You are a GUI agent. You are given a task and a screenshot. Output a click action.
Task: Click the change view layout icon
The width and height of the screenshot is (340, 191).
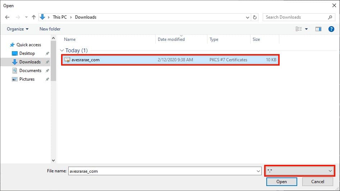(x=299, y=29)
